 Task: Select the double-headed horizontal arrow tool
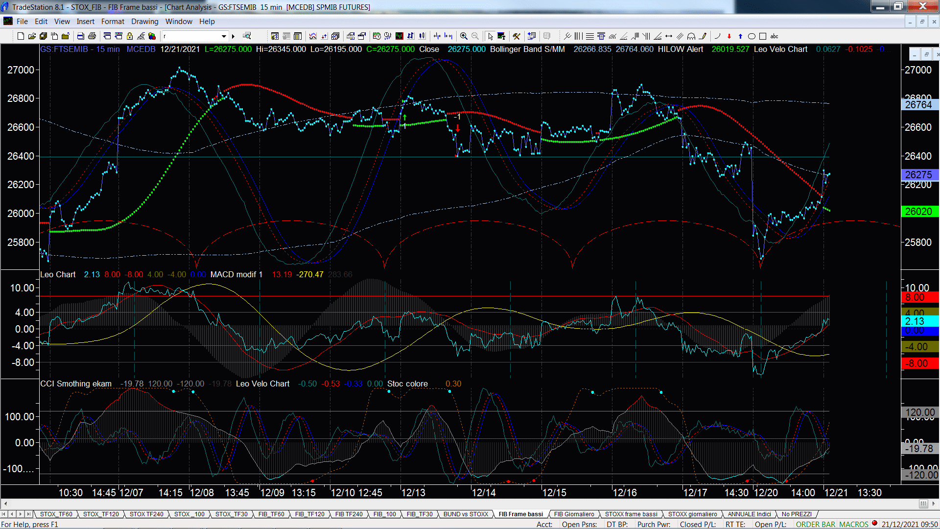(x=669, y=36)
